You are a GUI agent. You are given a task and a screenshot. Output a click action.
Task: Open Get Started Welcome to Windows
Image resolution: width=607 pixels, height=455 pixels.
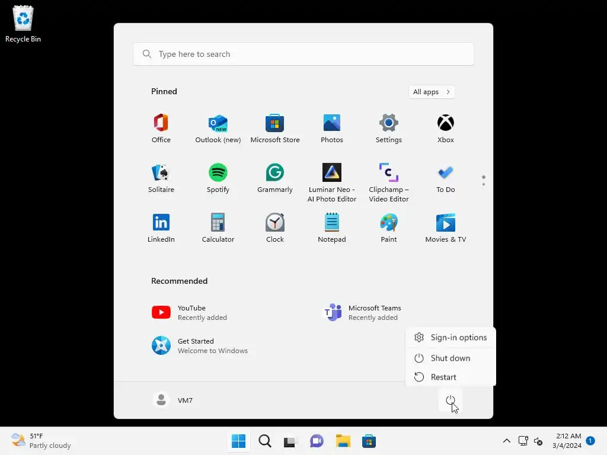pos(200,345)
